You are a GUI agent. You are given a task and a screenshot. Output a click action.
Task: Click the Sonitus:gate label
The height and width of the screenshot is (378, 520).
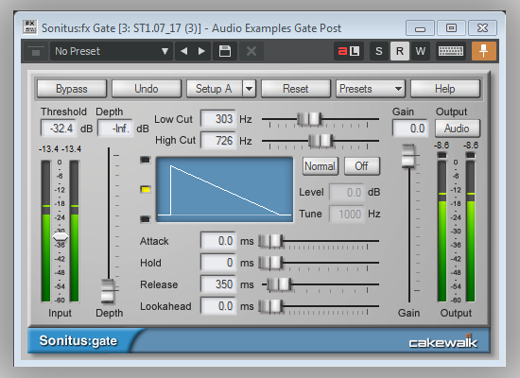click(78, 341)
